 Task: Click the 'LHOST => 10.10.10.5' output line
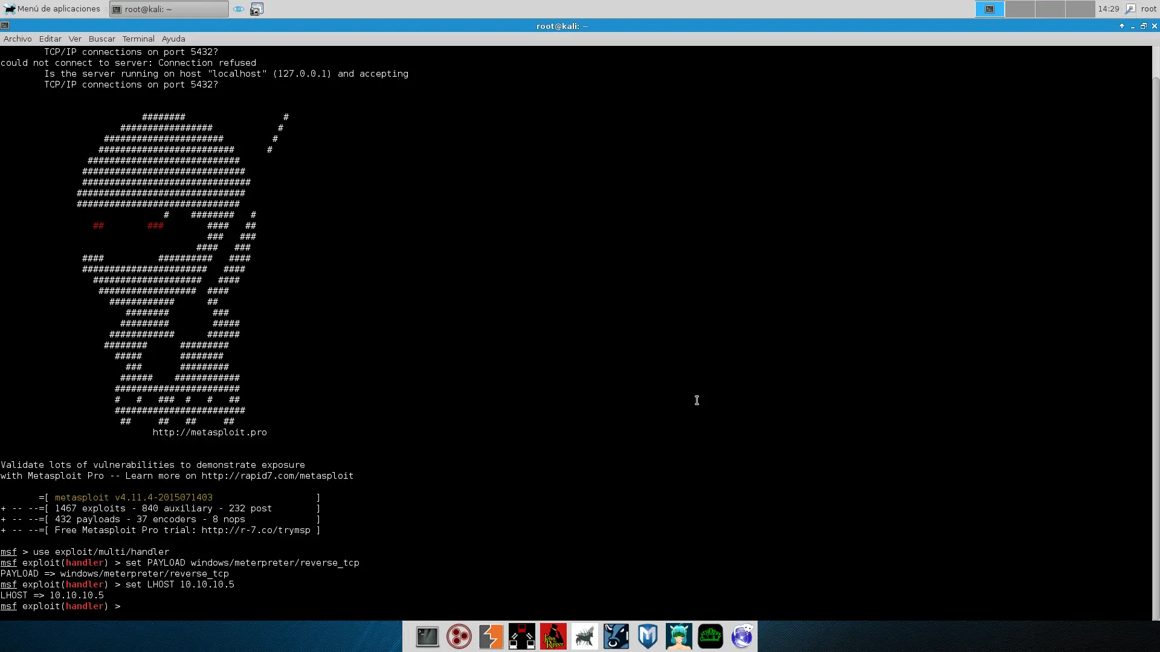[x=52, y=595]
